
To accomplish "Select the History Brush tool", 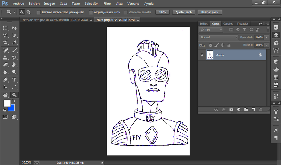I will click(x=14, y=58).
